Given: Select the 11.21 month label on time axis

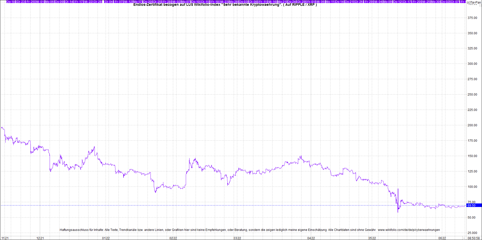Looking at the screenshot, I should (5, 238).
